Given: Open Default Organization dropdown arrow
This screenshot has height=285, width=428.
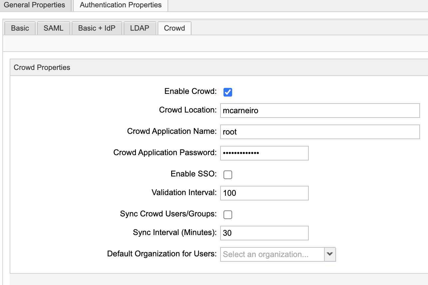Looking at the screenshot, I should pyautogui.click(x=330, y=254).
